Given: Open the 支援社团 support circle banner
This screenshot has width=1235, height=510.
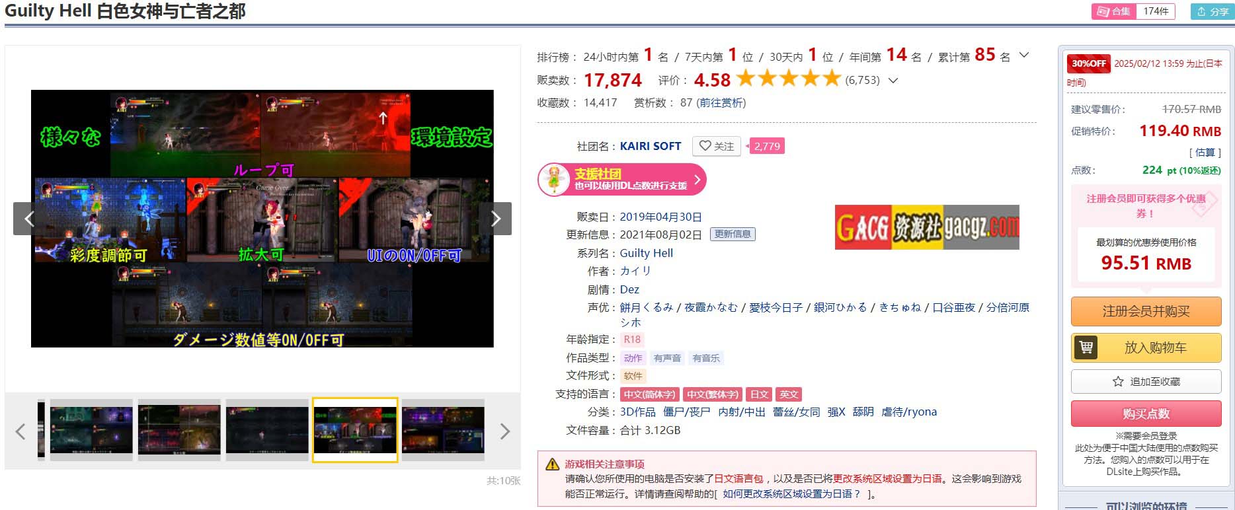Looking at the screenshot, I should (621, 180).
